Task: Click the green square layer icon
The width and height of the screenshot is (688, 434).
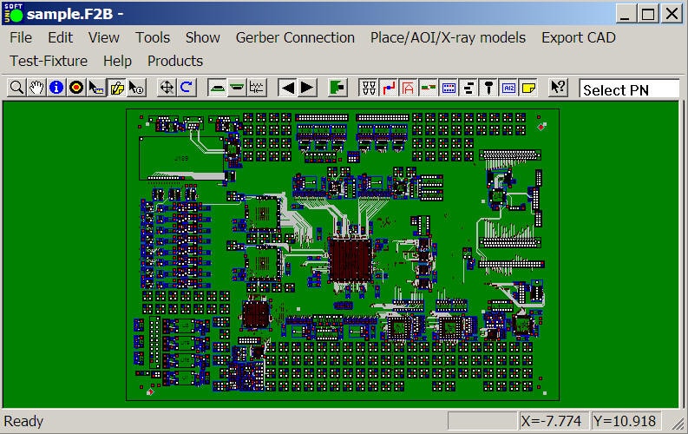Action: click(337, 88)
